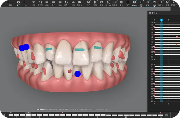
Task: Click red marker on tooth 2.2 row
Action: (177, 45)
